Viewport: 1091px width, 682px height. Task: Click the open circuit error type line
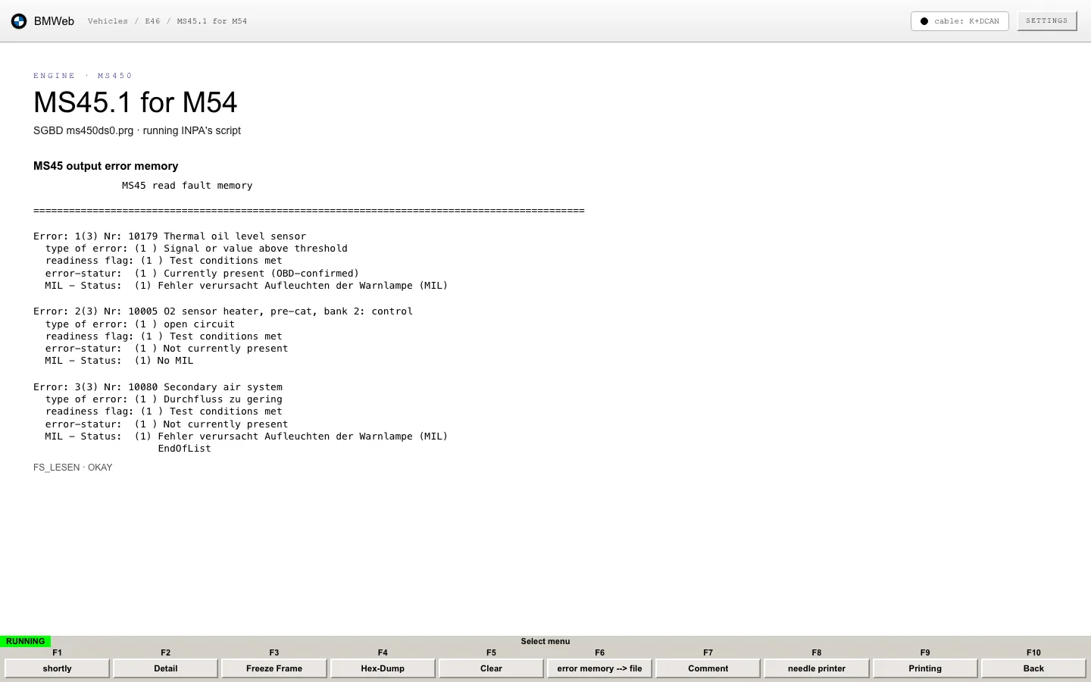[x=140, y=324]
